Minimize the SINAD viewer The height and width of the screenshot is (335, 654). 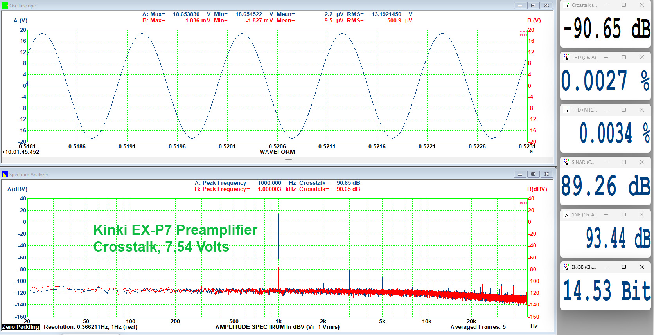(x=606, y=162)
